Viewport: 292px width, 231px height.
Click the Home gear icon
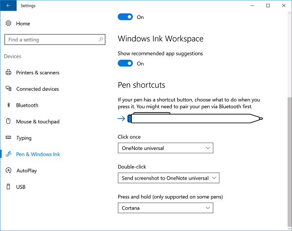click(8, 23)
